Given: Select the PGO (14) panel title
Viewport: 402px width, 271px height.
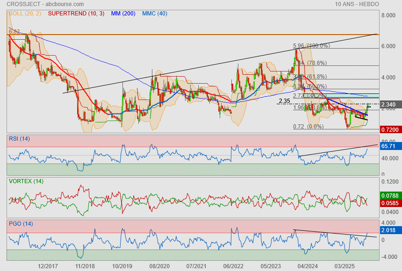Looking at the screenshot, I should 21,223.
